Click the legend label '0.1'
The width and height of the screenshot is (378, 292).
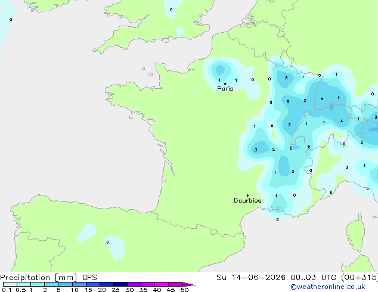[x=7, y=290]
